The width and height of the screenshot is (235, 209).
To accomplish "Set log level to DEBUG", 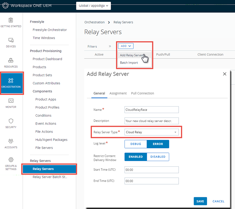I will point(136,144).
